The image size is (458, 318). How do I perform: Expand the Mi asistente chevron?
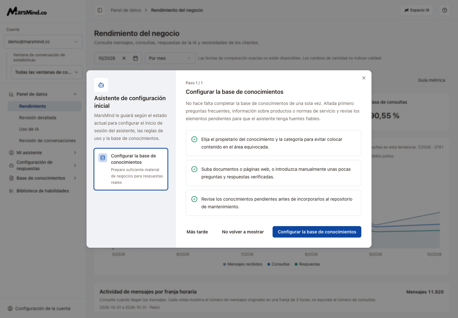[75, 153]
